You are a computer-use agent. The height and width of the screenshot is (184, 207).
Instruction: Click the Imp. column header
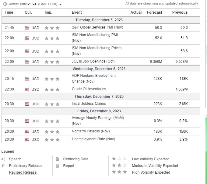pos(48,12)
